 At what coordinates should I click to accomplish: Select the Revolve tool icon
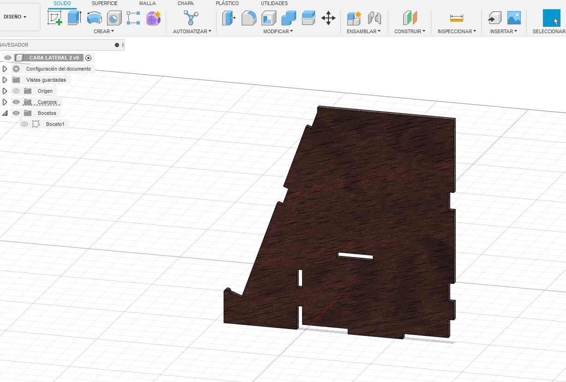point(94,18)
